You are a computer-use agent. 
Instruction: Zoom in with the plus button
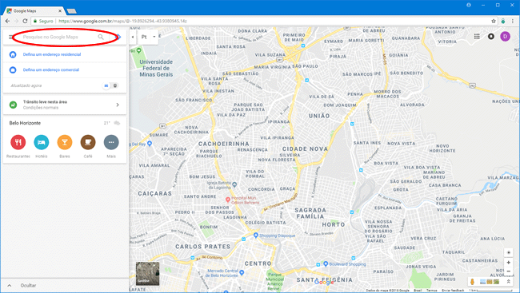click(508, 262)
